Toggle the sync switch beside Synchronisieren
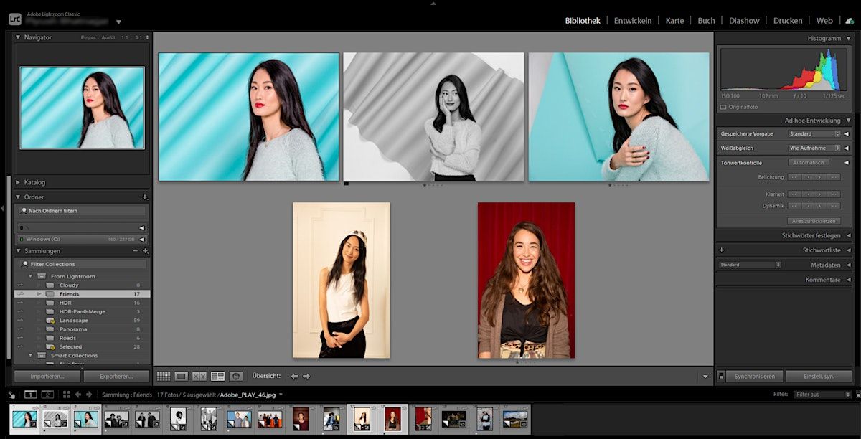 [x=721, y=376]
